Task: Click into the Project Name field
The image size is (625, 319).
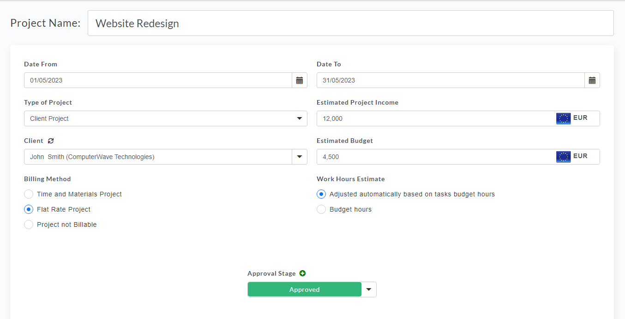Action: [x=350, y=23]
